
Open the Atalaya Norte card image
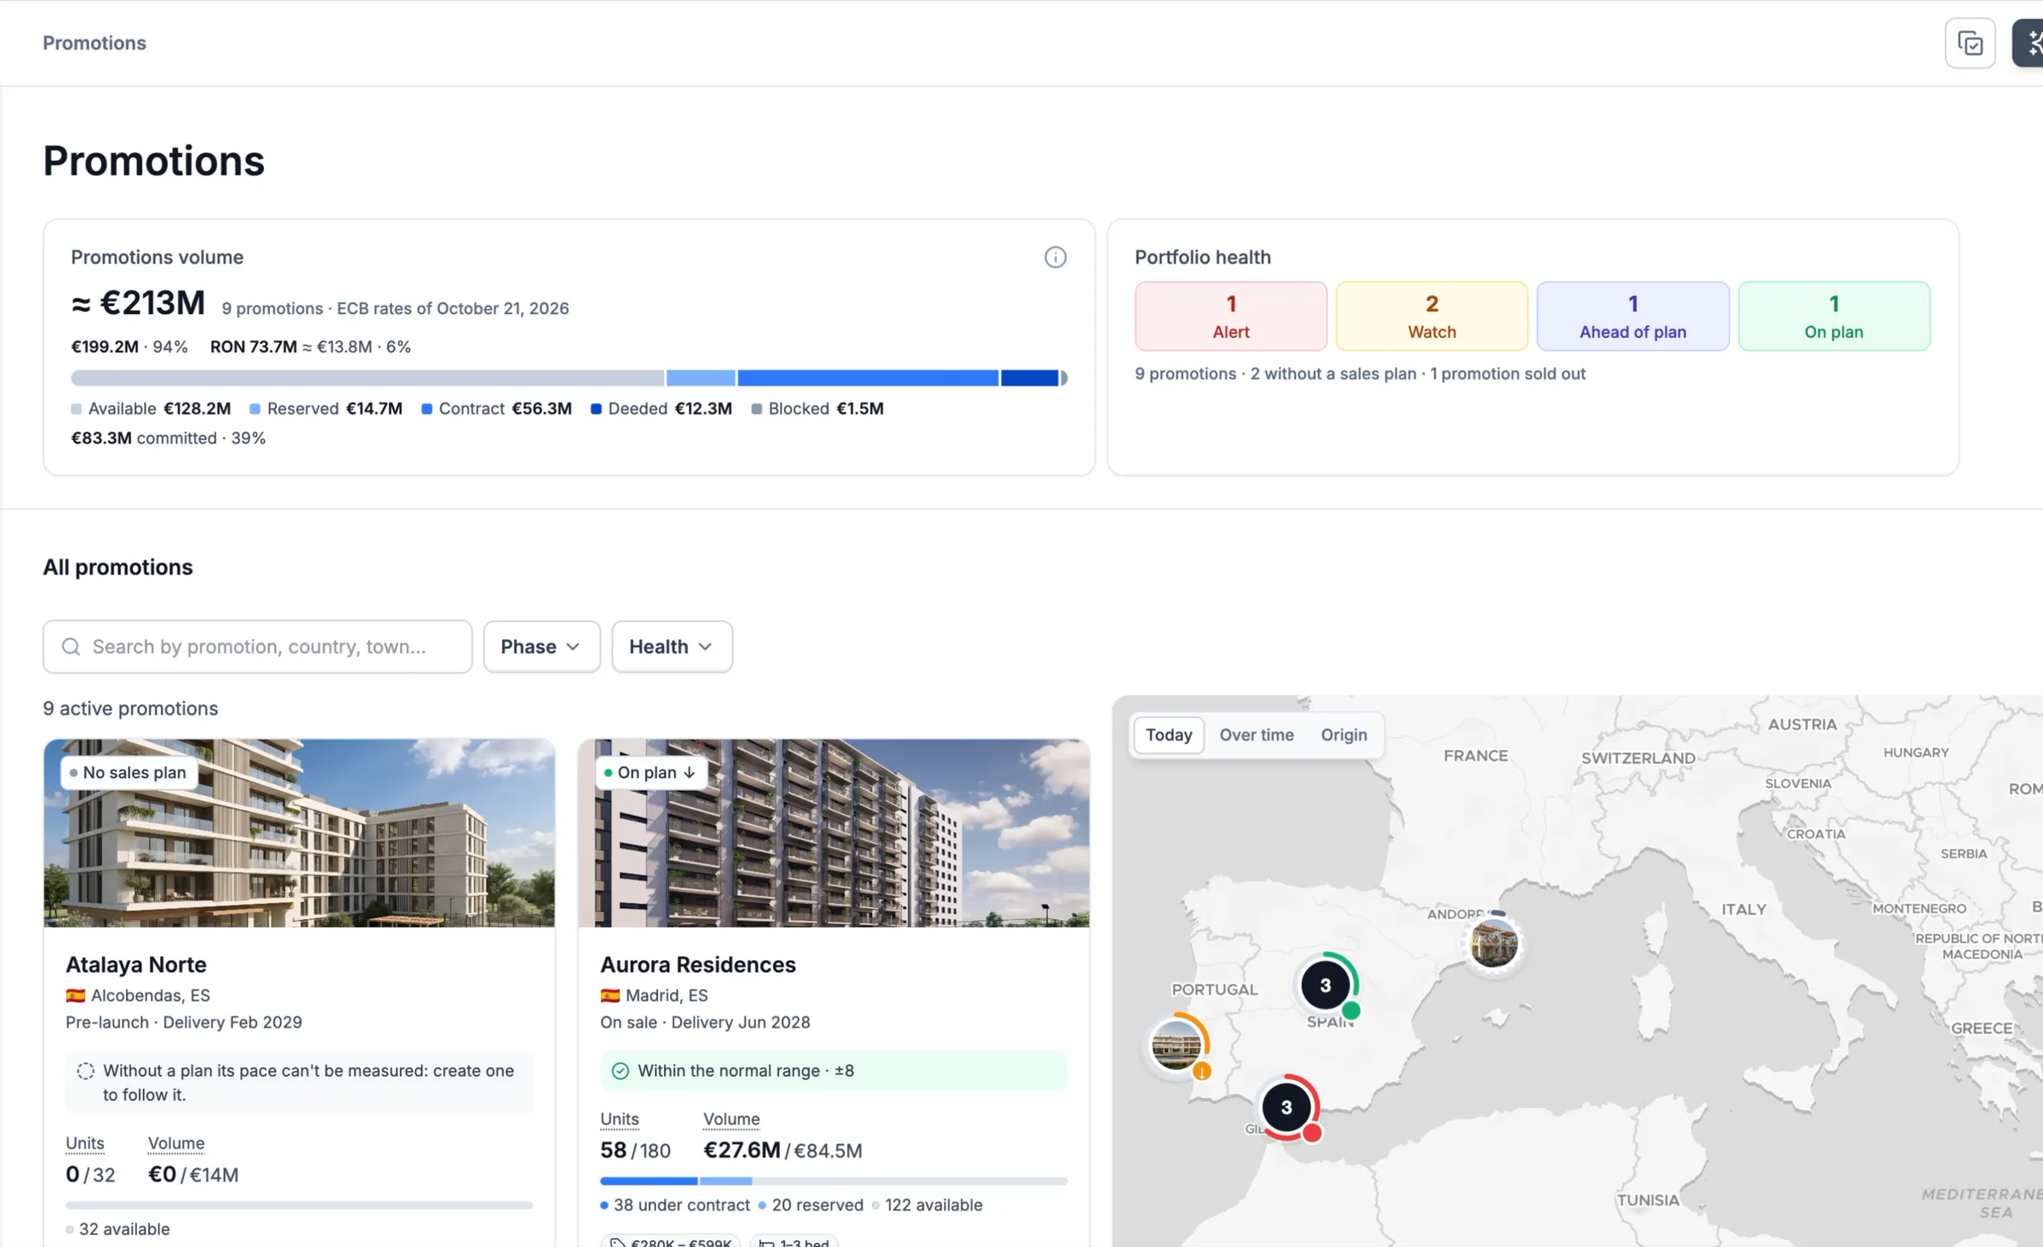(x=300, y=832)
